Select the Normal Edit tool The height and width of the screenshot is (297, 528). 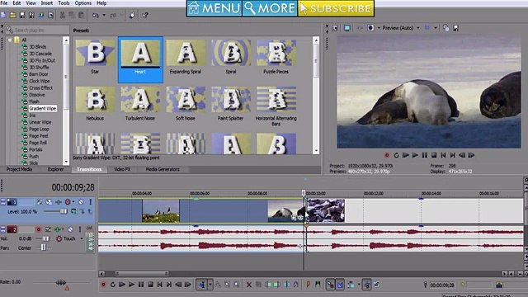pos(202,285)
